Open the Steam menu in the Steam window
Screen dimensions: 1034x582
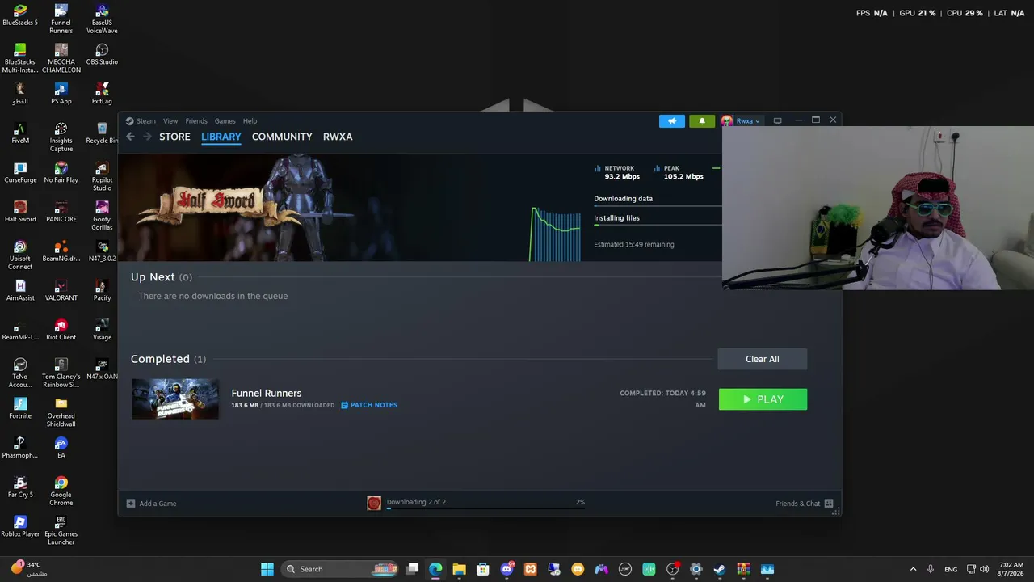141,121
